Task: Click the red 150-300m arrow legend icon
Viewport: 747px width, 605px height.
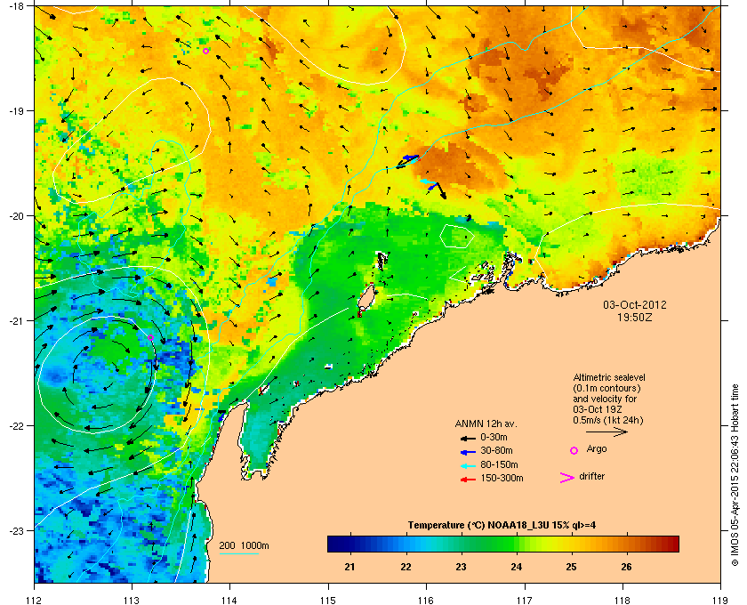Action: point(468,480)
